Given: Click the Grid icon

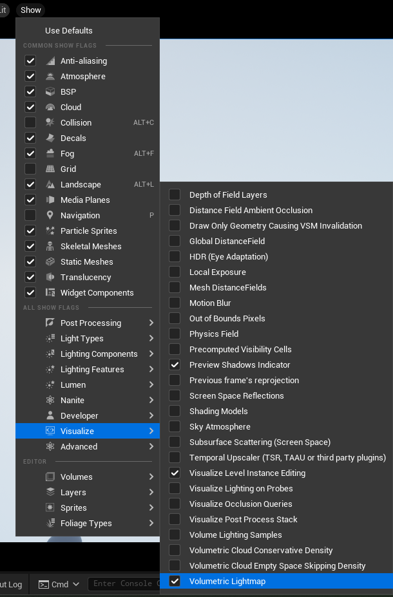Looking at the screenshot, I should click(50, 169).
